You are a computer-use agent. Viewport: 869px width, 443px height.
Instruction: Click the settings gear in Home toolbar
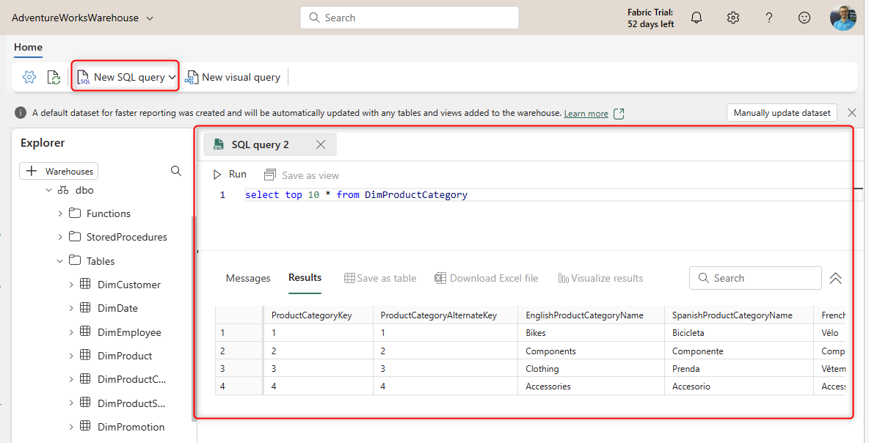click(x=29, y=77)
